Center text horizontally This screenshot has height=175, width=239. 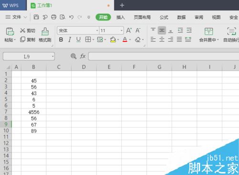pos(162,39)
